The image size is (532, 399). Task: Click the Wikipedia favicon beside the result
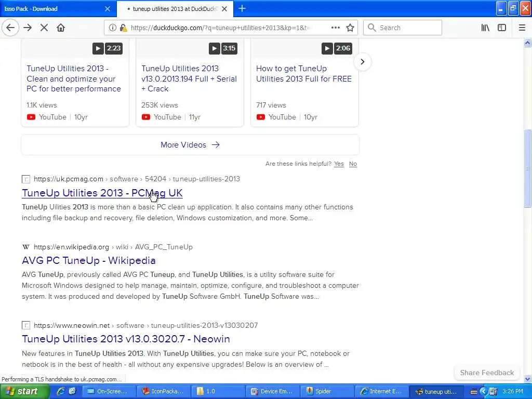pos(26,247)
